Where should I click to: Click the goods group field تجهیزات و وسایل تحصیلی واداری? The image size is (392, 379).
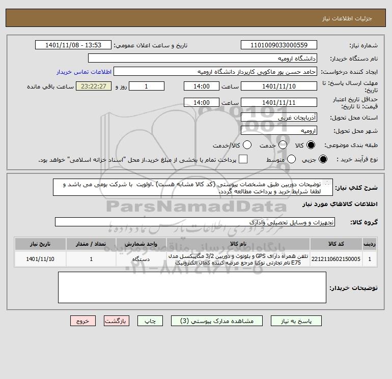pos(195,222)
